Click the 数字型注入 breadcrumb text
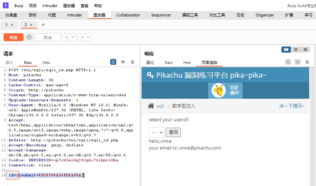Screen dimensions: 316x186 (184, 106)
